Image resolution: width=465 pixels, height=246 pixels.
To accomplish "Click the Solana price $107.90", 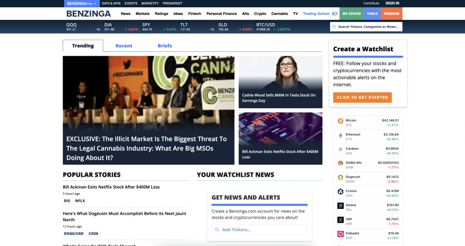I will (393, 205).
